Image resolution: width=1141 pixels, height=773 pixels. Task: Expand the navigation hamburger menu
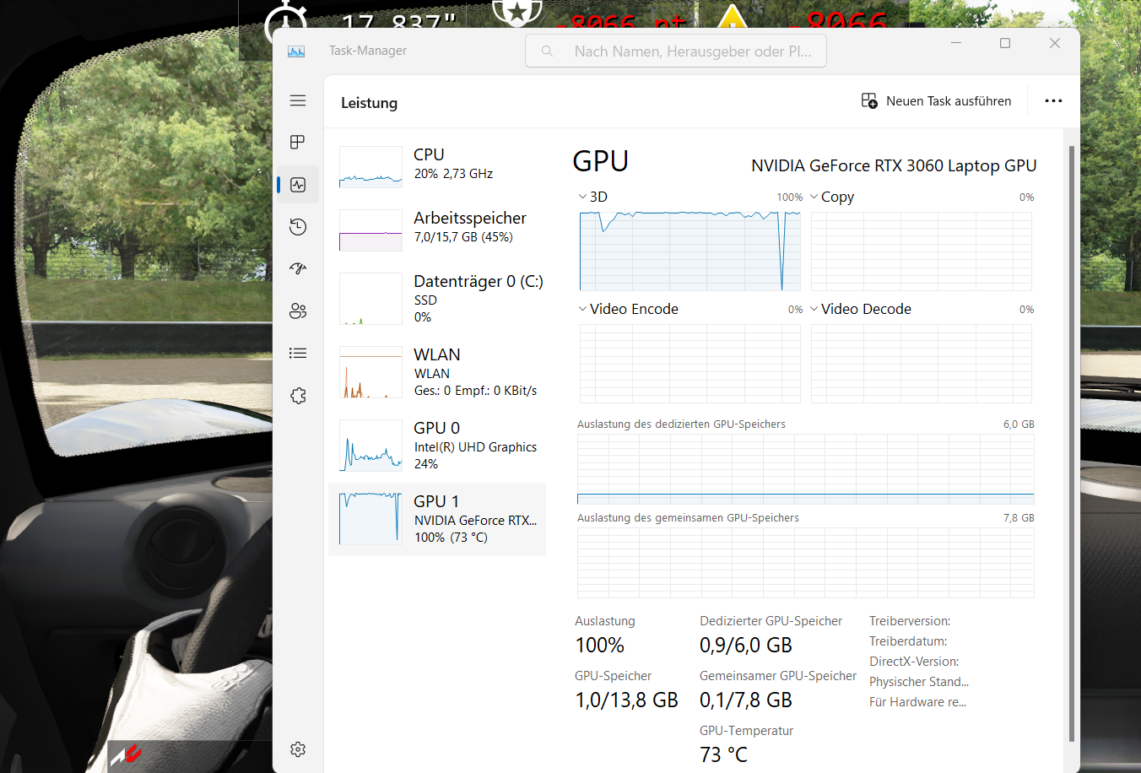298,100
